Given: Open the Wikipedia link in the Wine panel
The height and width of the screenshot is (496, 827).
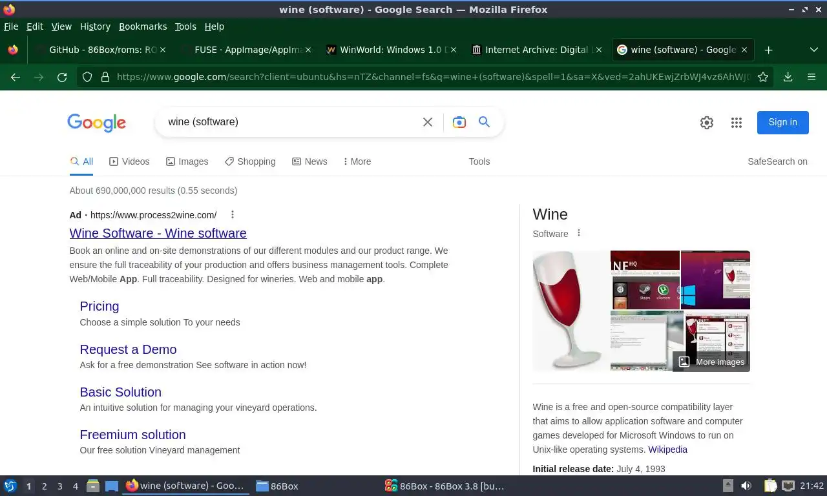Looking at the screenshot, I should click(x=667, y=449).
